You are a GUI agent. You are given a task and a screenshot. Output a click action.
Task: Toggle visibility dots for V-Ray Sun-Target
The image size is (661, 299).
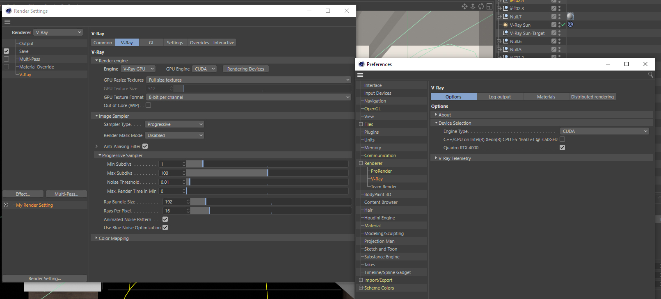coord(559,33)
